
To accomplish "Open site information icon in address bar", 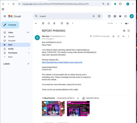I will coord(19,4).
